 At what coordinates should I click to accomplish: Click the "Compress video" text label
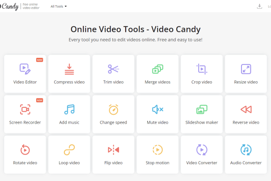pos(69,82)
